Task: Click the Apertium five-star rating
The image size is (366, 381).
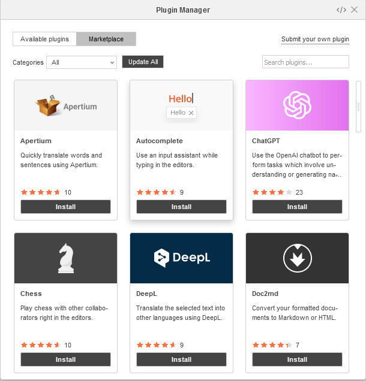Action: point(40,192)
